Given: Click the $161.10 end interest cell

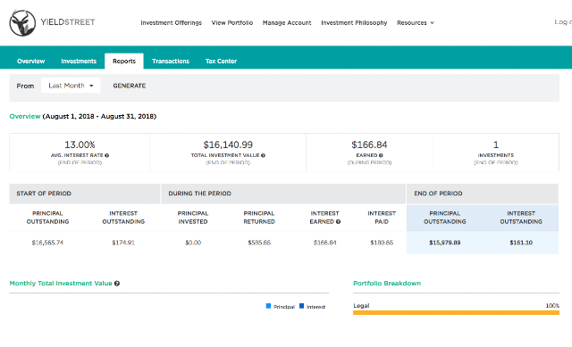Looking at the screenshot, I should (521, 243).
